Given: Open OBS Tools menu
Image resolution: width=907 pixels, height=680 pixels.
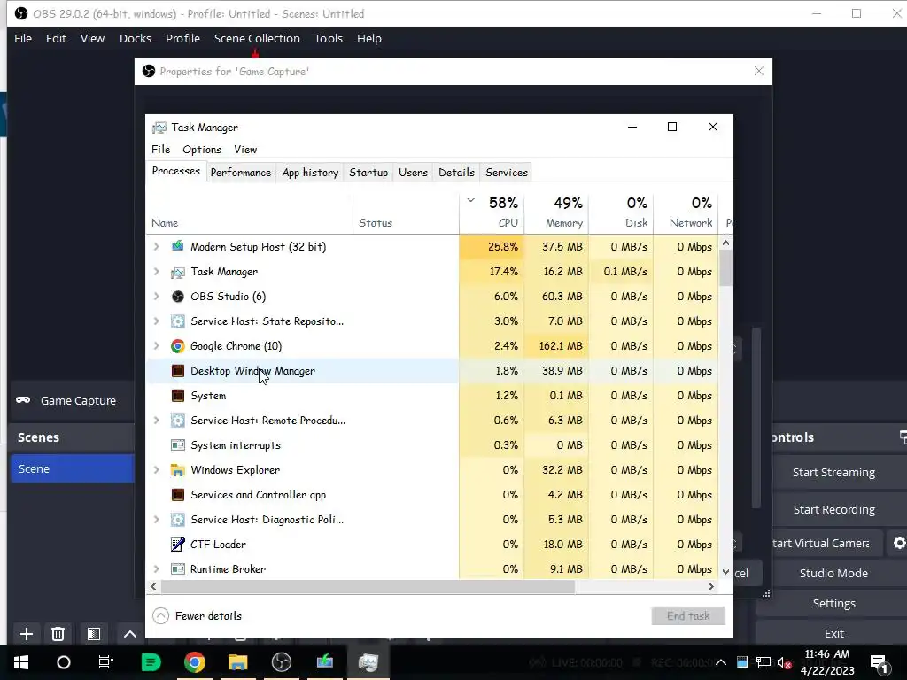Looking at the screenshot, I should 329,39.
